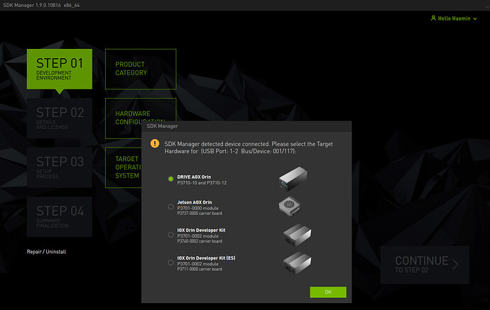The image size is (490, 310).
Task: Click the SDK Manager 1.9.0.10816 window title
Action: 41,5
